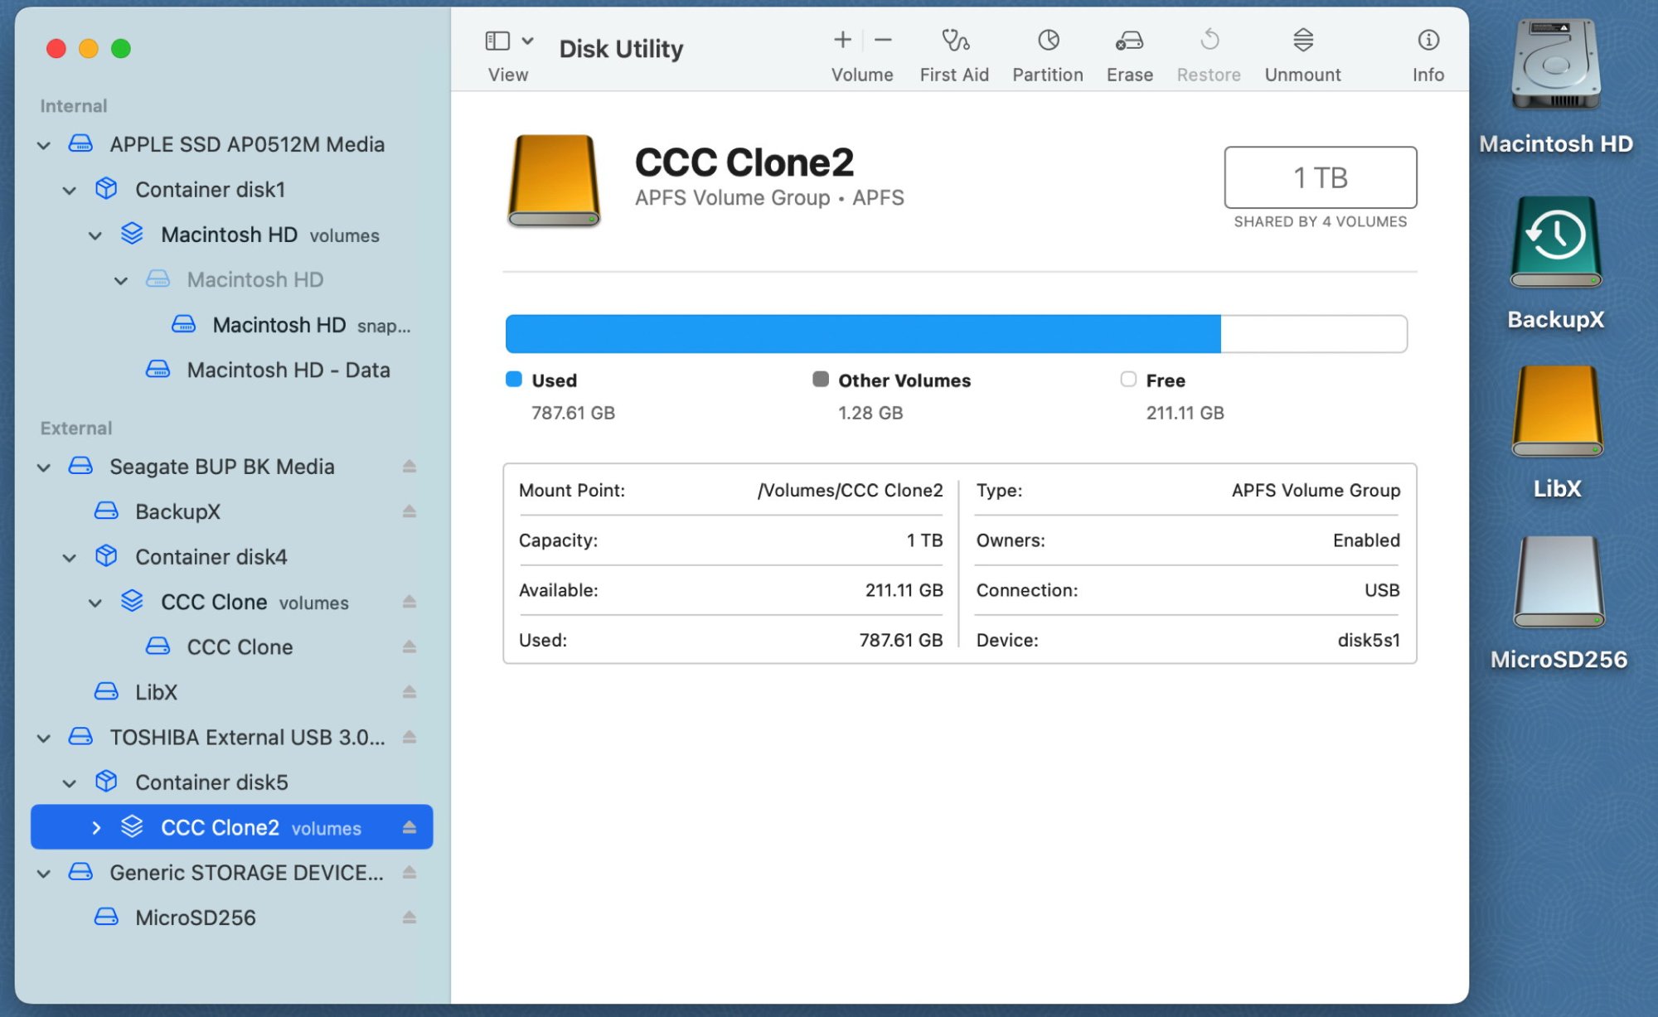The image size is (1658, 1017).
Task: Click the Partition toolbar icon
Action: pos(1048,41)
